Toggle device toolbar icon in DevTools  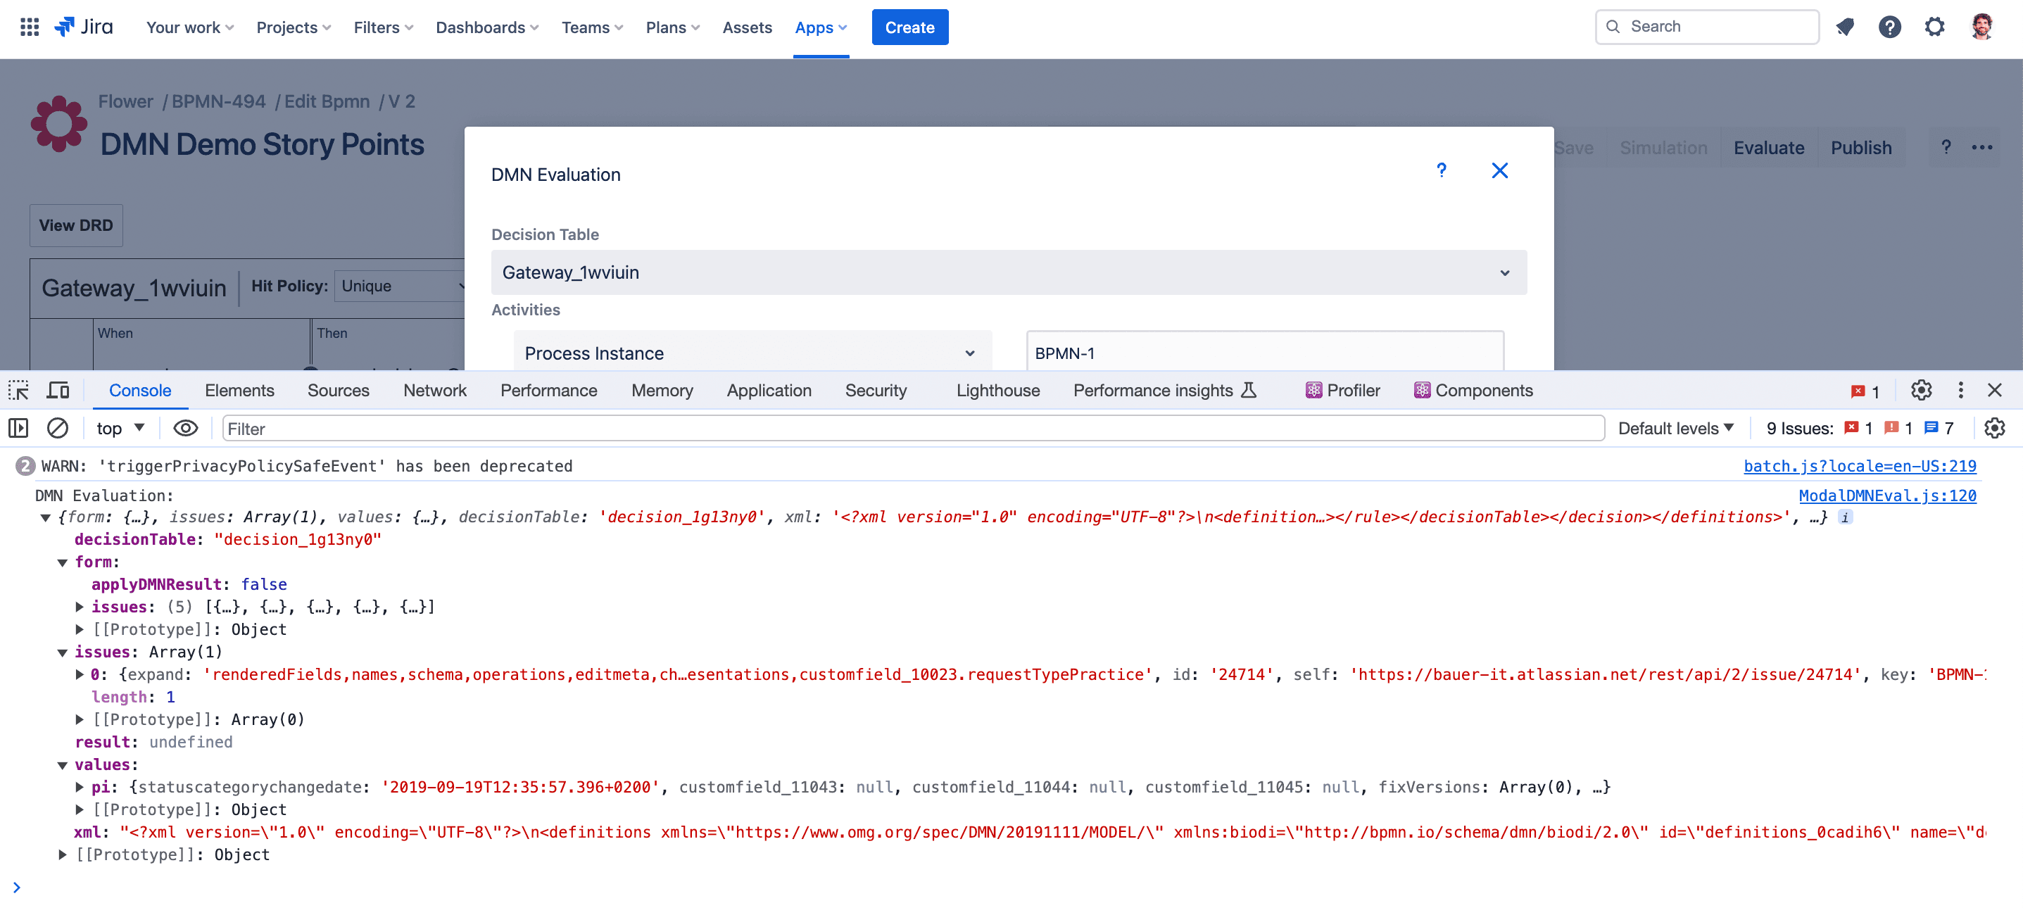(x=58, y=391)
